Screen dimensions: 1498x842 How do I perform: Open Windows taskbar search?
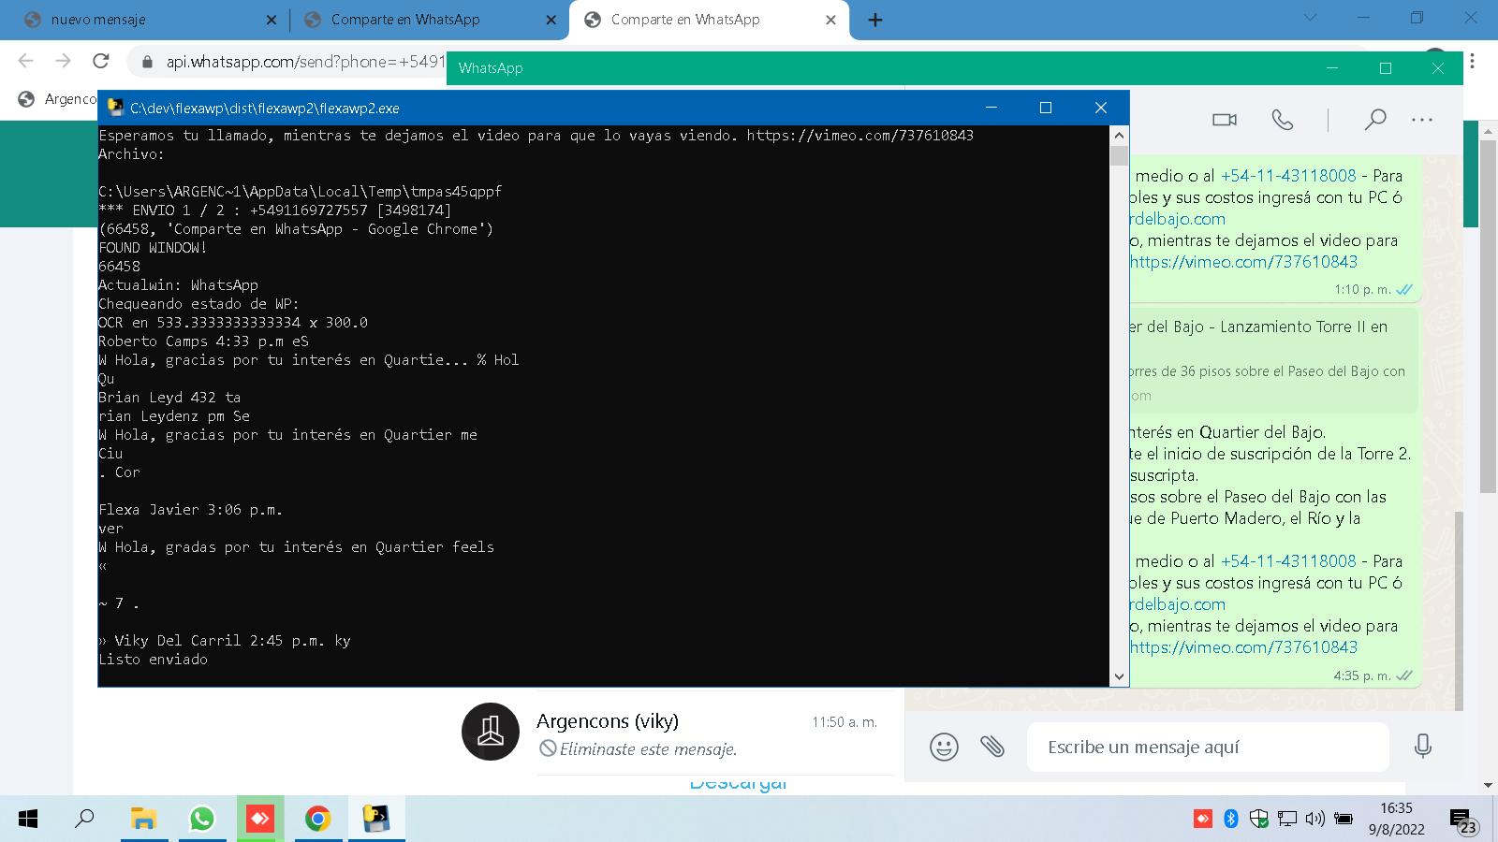click(x=84, y=819)
